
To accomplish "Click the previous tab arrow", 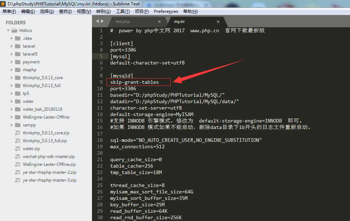I will pyautogui.click(x=97, y=21).
